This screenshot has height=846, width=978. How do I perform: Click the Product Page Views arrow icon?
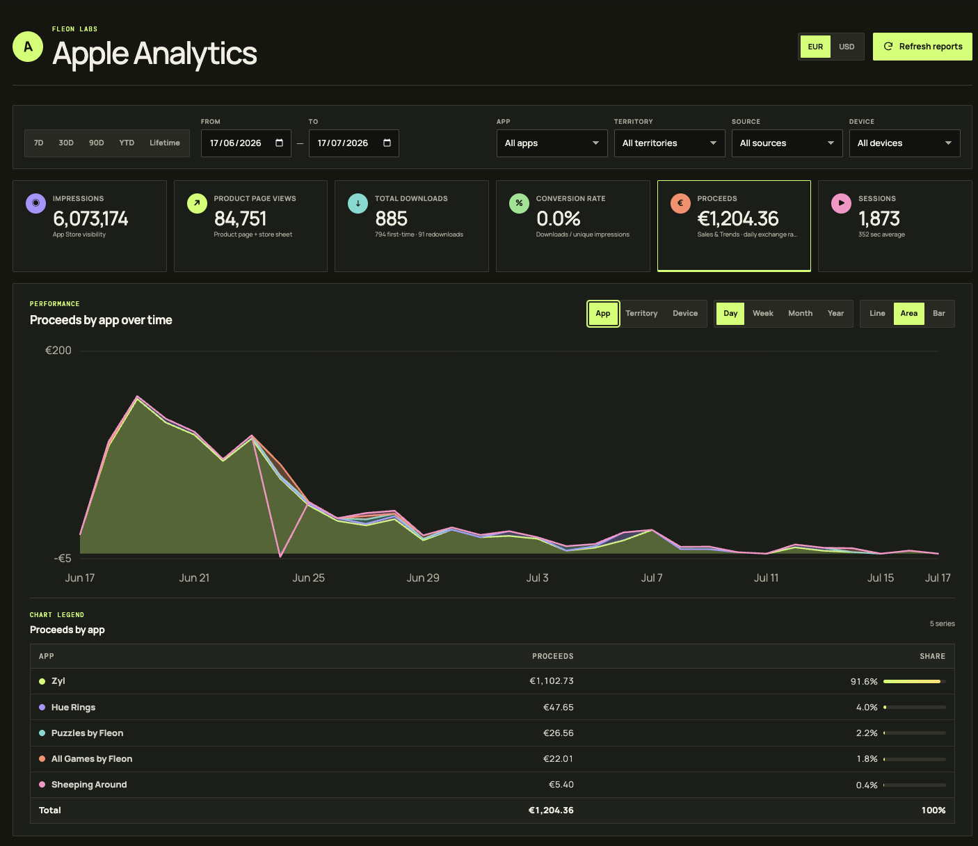coord(197,203)
